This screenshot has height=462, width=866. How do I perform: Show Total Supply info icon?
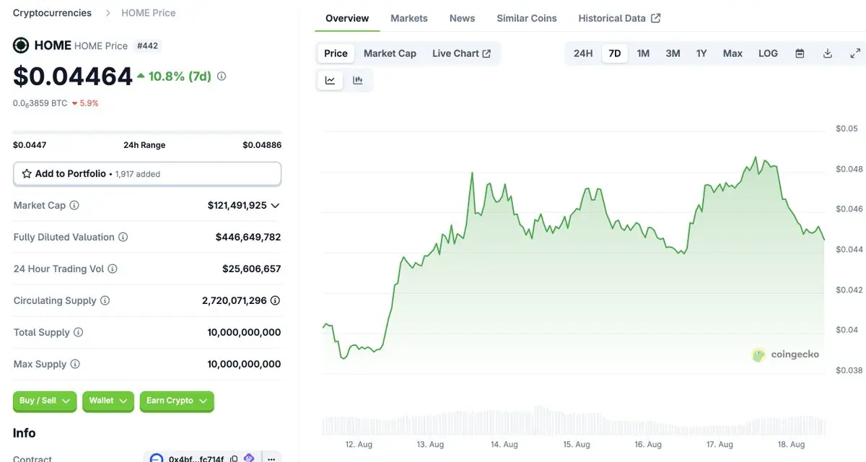(78, 333)
